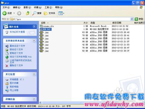Screen dimensions: 145x109
Task: Click the Excel icon of rename.xls
Action: click(x=41, y=26)
